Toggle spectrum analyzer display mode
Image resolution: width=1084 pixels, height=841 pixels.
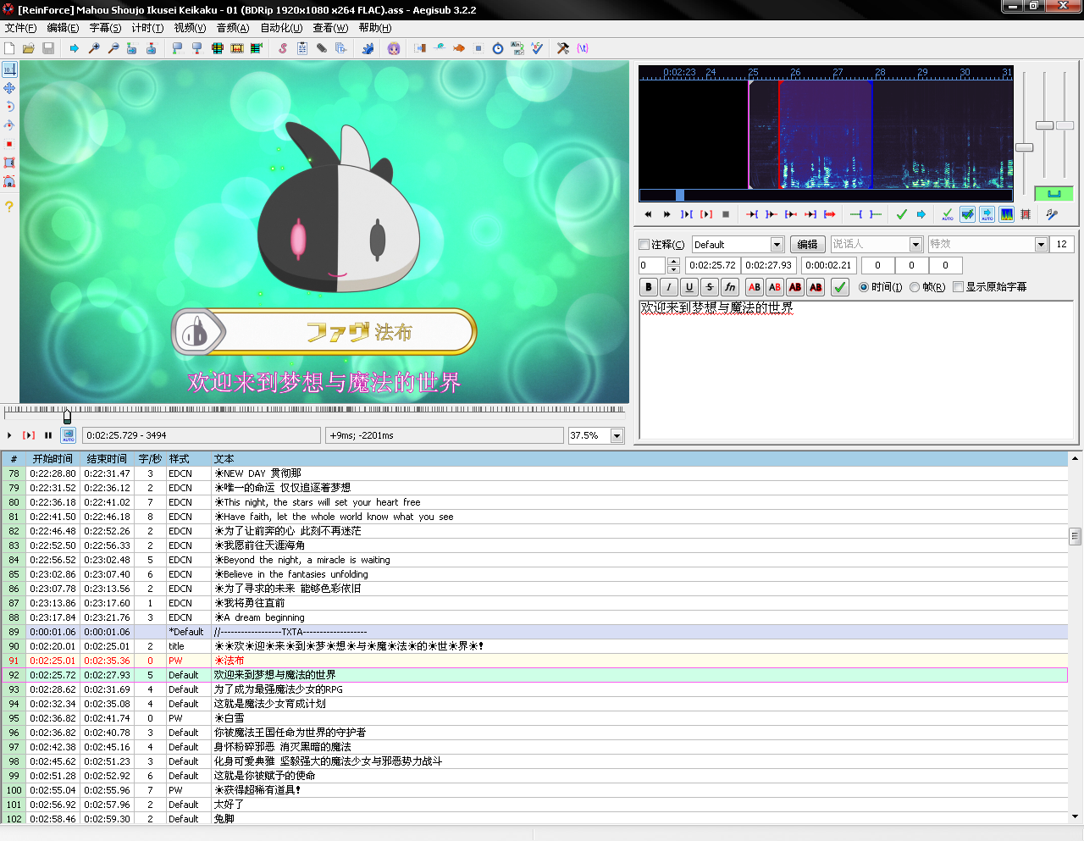coord(1006,214)
